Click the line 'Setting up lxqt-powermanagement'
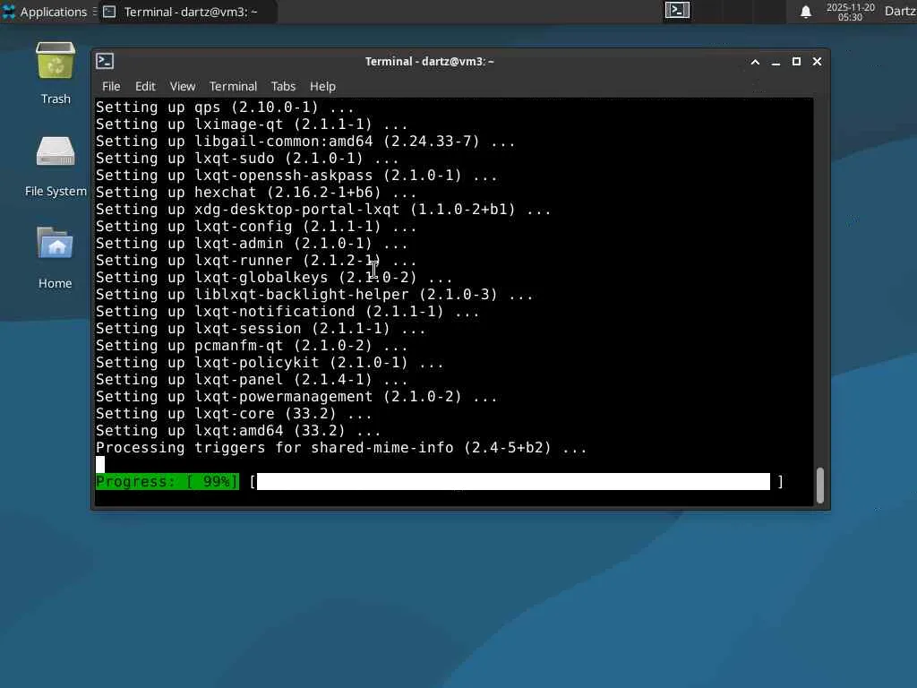The width and height of the screenshot is (917, 688). [x=296, y=395]
